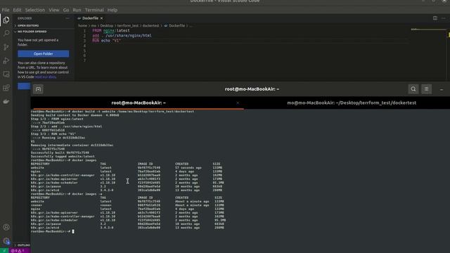The height and width of the screenshot is (253, 450).
Task: Click the Explorer panel more actions ellipsis
Action: 67,18
